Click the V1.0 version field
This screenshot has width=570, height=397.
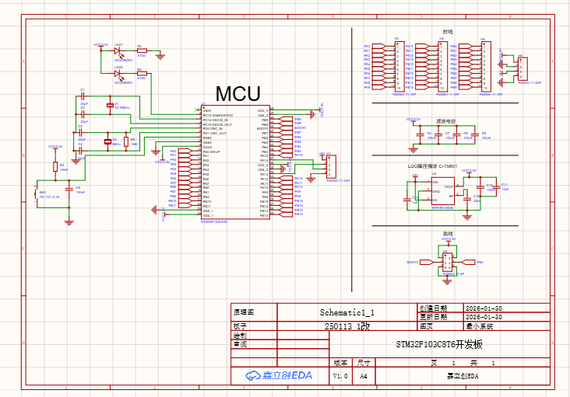340,376
